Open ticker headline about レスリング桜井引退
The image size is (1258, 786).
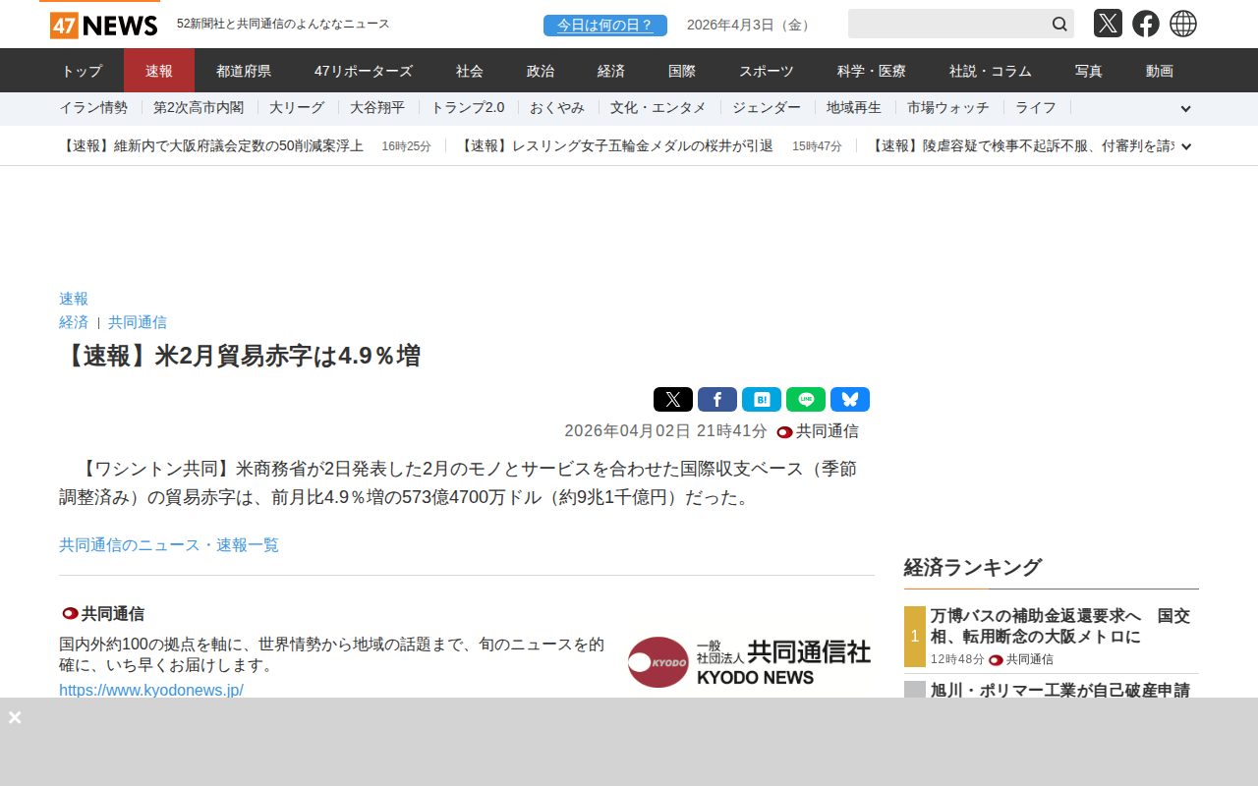pyautogui.click(x=615, y=146)
